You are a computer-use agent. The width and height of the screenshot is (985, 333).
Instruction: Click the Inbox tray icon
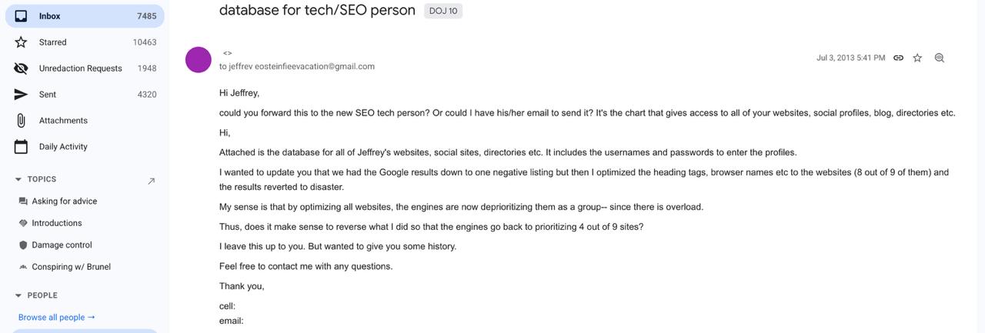pyautogui.click(x=22, y=16)
